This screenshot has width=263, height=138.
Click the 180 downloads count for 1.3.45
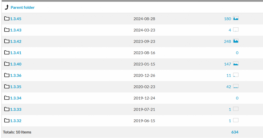pos(228,19)
